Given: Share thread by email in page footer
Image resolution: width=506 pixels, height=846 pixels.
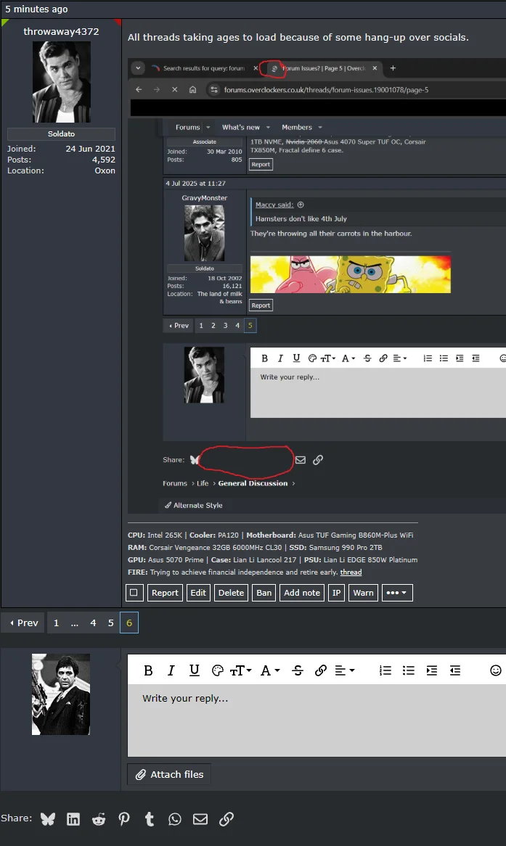Looking at the screenshot, I should click(200, 819).
